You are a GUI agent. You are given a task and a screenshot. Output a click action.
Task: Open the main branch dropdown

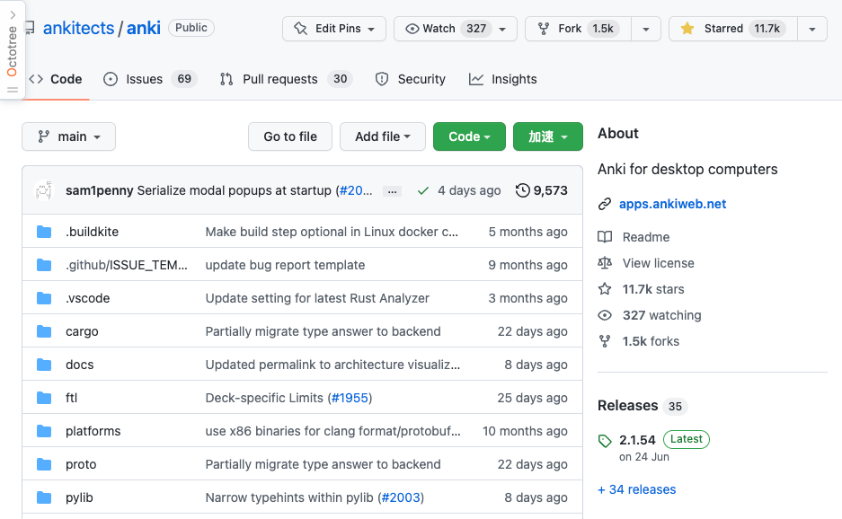(68, 136)
